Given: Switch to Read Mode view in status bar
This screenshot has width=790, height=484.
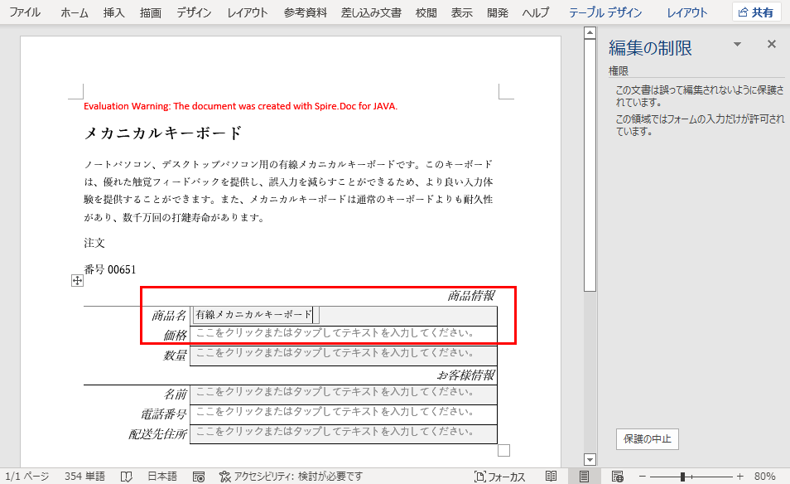Looking at the screenshot, I should [552, 476].
